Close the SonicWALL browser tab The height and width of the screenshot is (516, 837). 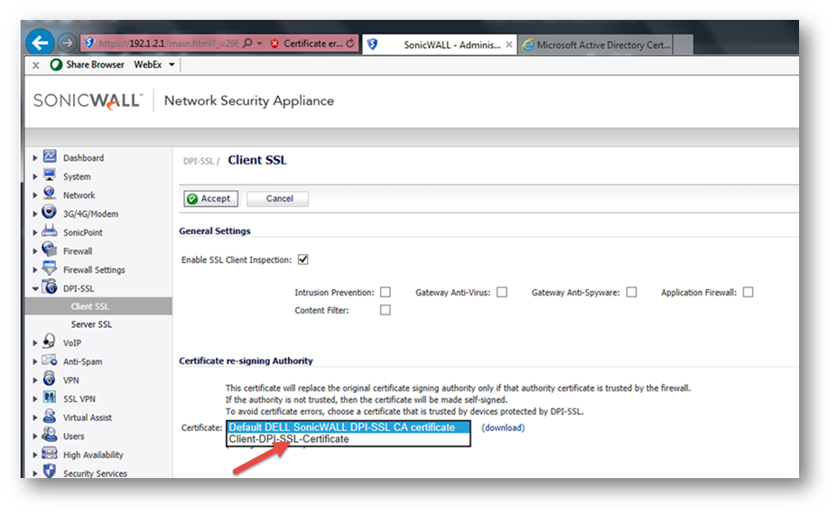(509, 45)
